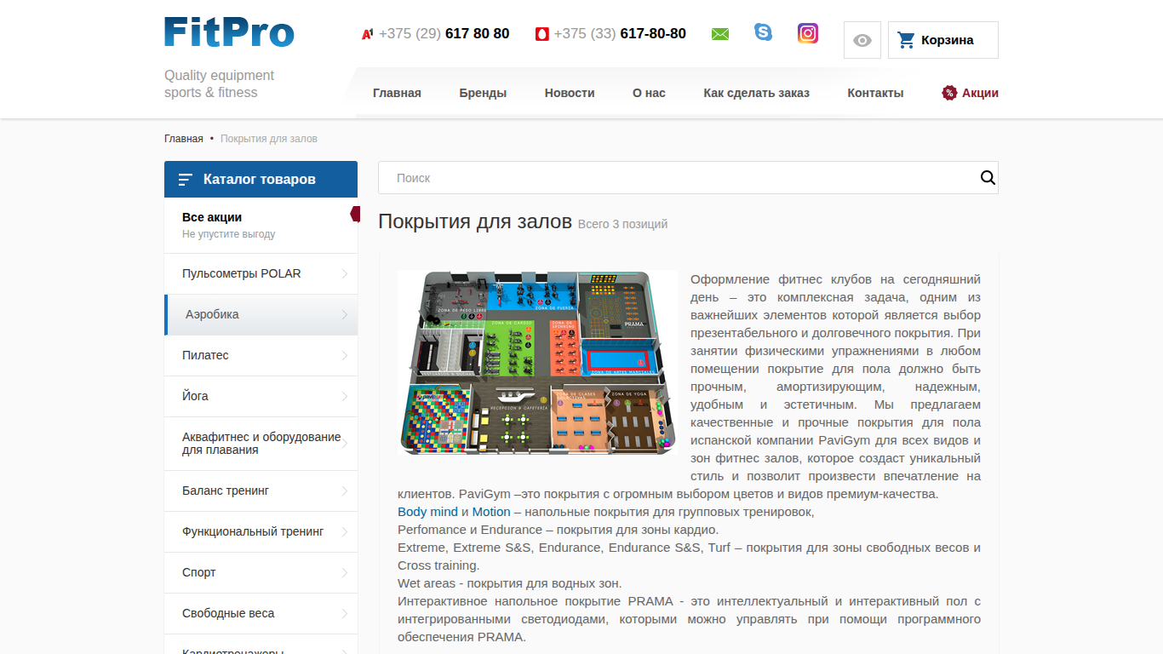Image resolution: width=1163 pixels, height=654 pixels.
Task: Expand the Спорт category chevron
Action: [345, 572]
